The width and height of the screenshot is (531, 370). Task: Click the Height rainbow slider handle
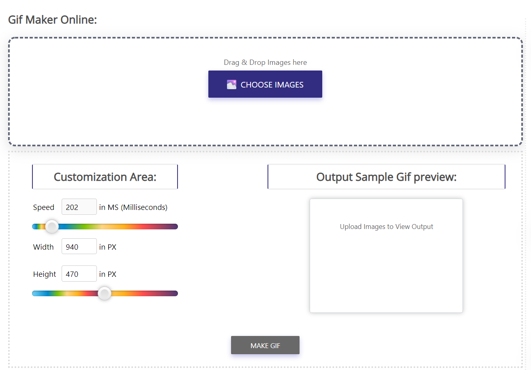pos(105,293)
